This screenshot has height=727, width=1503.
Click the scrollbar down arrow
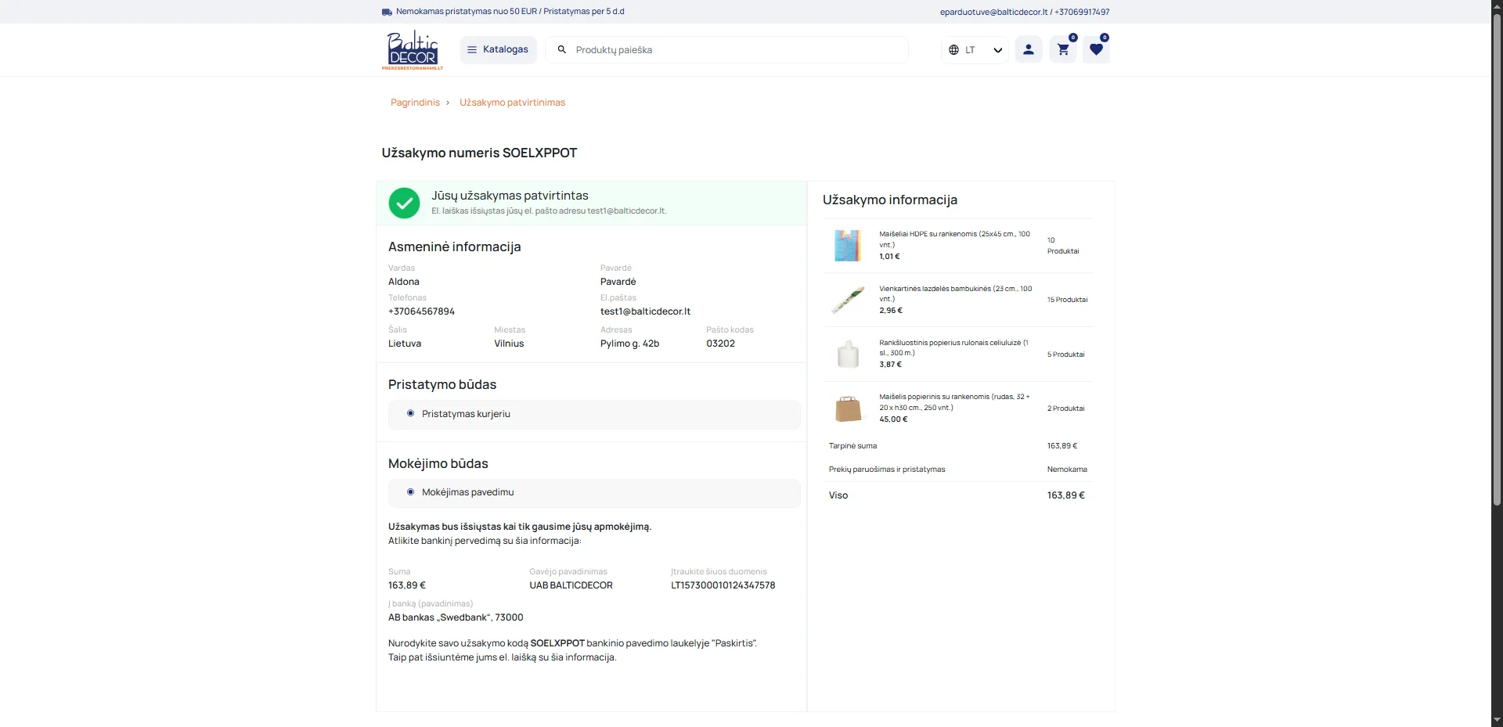click(x=1496, y=720)
